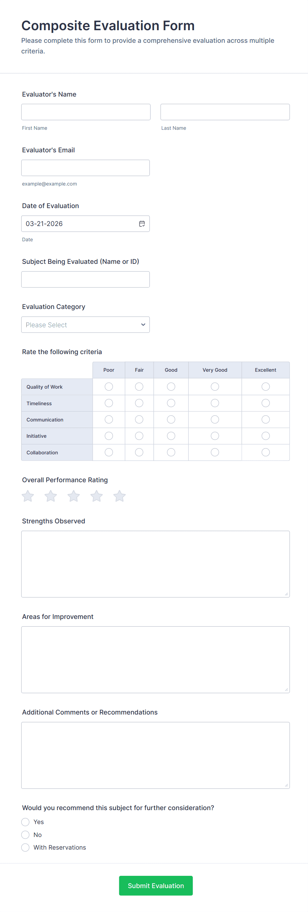Select the fourth star rating
Image resolution: width=308 pixels, height=912 pixels.
(96, 496)
